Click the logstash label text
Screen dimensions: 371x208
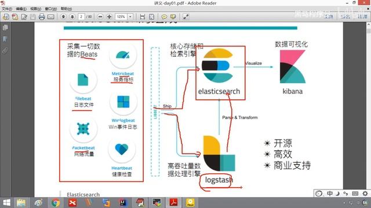219,180
